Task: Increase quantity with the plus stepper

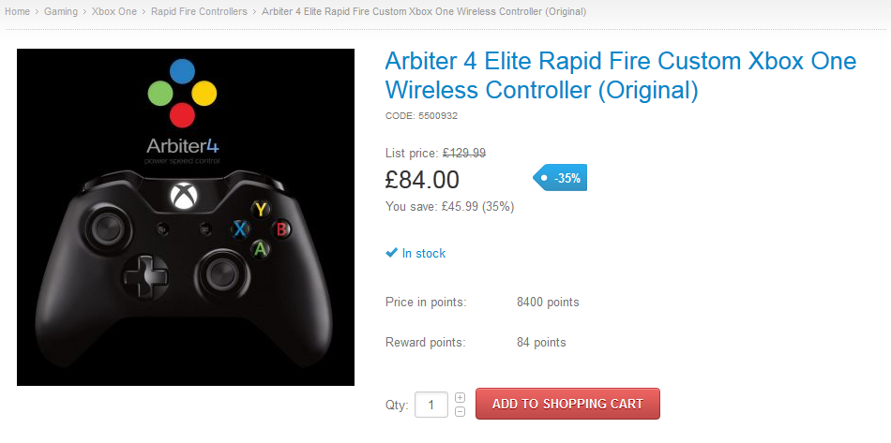Action: point(460,398)
